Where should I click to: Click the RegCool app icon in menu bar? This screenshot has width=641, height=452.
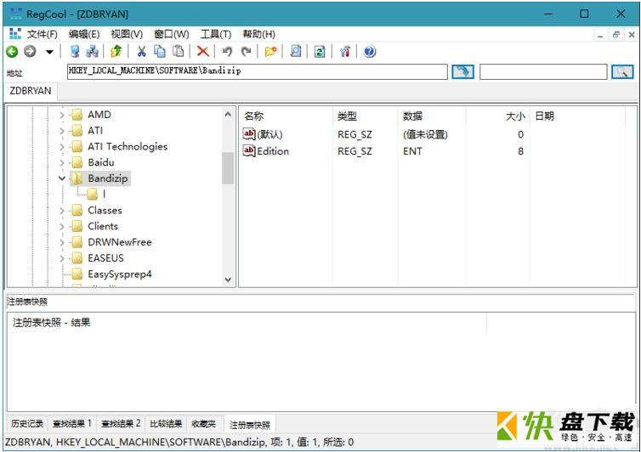pos(15,34)
